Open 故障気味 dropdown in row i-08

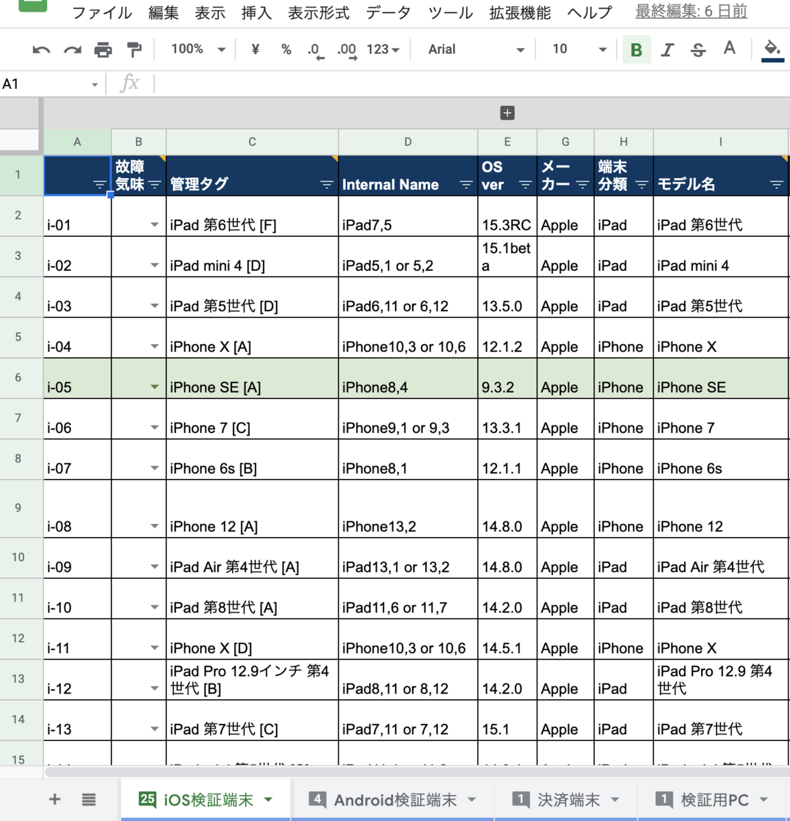[x=155, y=527]
